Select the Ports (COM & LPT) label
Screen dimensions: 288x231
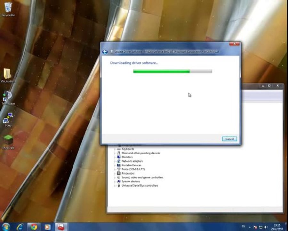pos(133,169)
